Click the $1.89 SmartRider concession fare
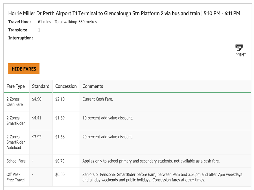This screenshot has width=254, height=190. tap(60, 118)
